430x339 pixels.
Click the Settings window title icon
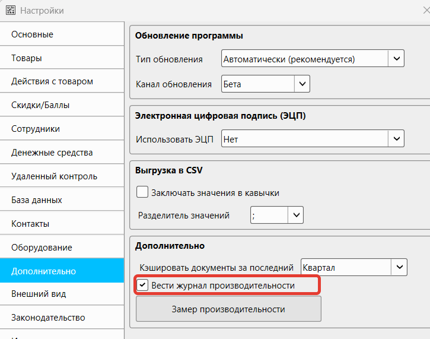point(10,11)
